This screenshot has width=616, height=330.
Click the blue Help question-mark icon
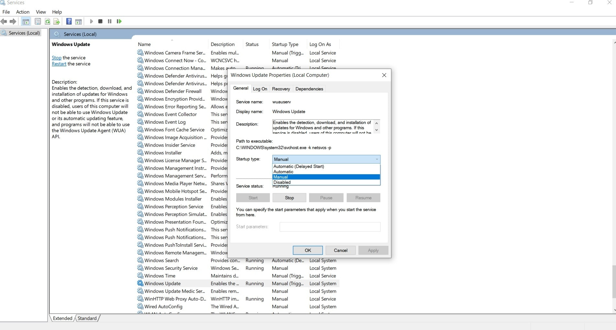[69, 21]
